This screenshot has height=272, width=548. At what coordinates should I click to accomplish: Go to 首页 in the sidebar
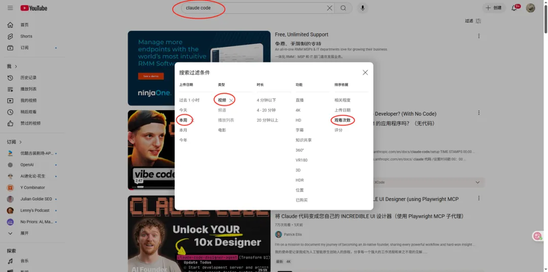pos(24,25)
